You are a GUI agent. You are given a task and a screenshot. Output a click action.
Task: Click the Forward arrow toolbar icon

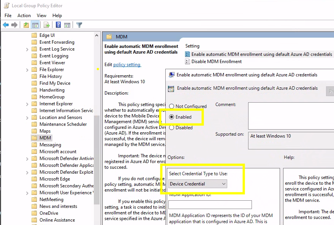(x=14, y=25)
